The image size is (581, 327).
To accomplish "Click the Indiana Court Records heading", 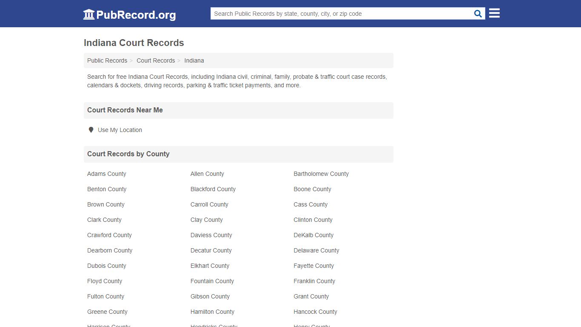I will 134,43.
